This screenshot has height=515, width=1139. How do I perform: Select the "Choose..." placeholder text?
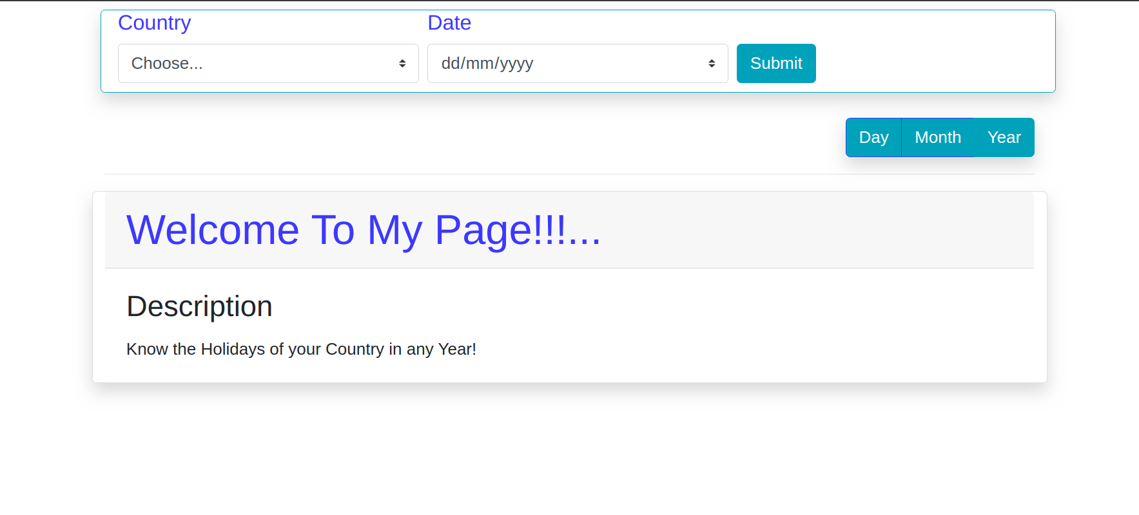(x=167, y=63)
